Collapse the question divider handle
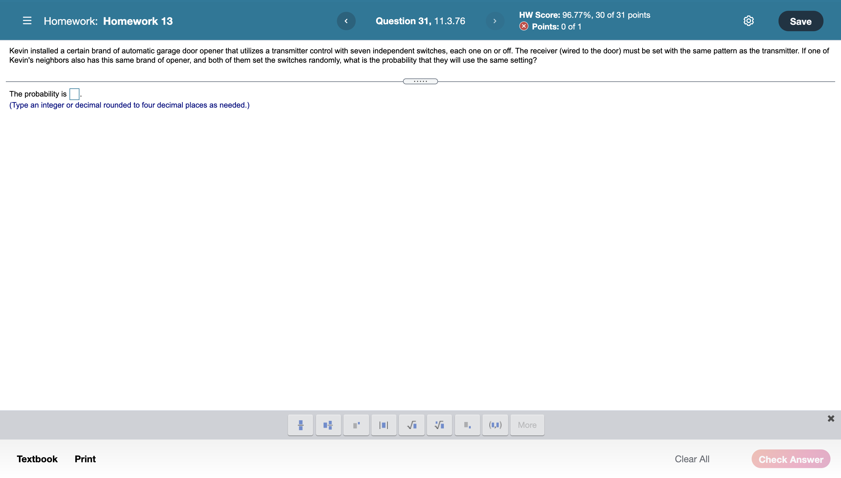The width and height of the screenshot is (841, 478). coord(420,81)
